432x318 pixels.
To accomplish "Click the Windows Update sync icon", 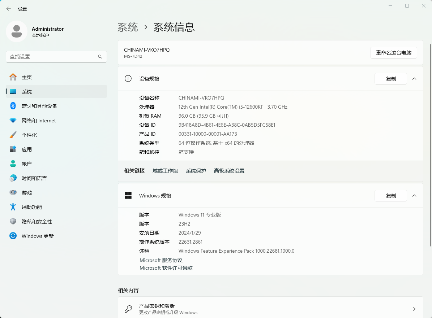I will tap(13, 236).
